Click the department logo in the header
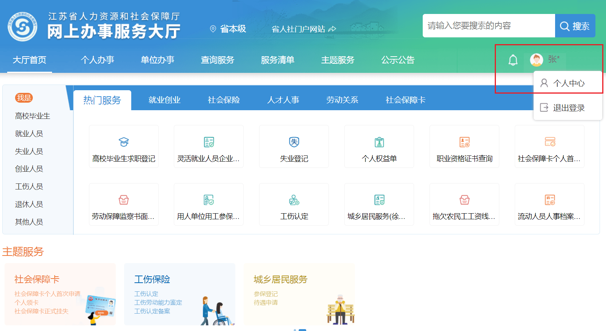The width and height of the screenshot is (606, 331). point(23,26)
